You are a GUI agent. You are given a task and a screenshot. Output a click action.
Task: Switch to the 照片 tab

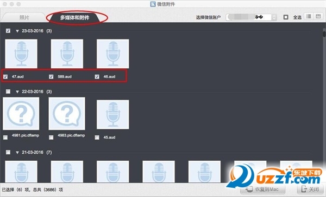(x=24, y=17)
